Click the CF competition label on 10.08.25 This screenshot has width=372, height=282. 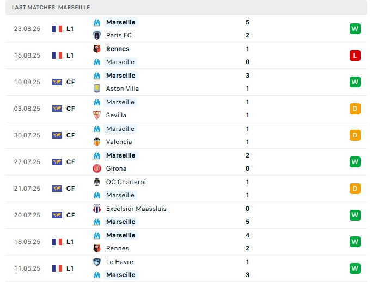pyautogui.click(x=70, y=82)
